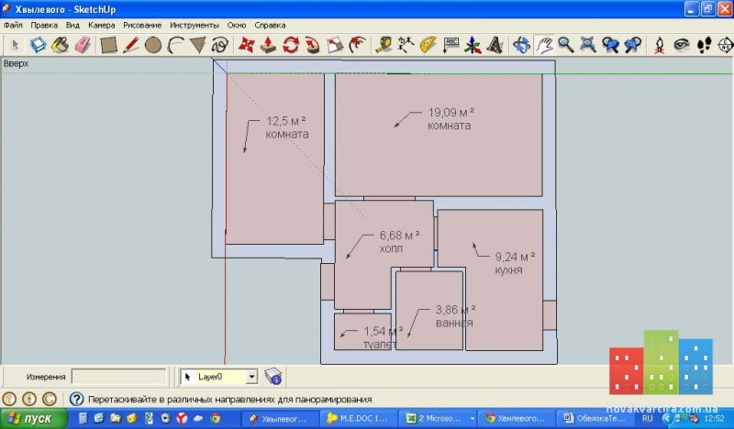This screenshot has width=734, height=429.
Task: Select the Circle drawing tool
Action: (153, 46)
